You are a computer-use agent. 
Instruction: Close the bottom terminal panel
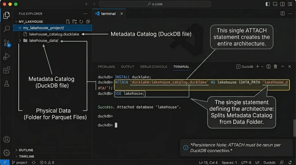click(x=289, y=66)
